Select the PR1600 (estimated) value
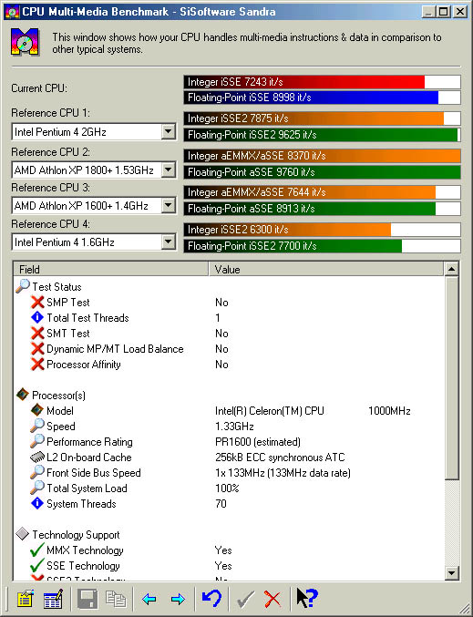473x617 pixels. click(258, 442)
